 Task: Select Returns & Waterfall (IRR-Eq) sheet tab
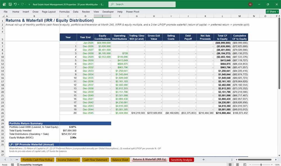point(149,159)
